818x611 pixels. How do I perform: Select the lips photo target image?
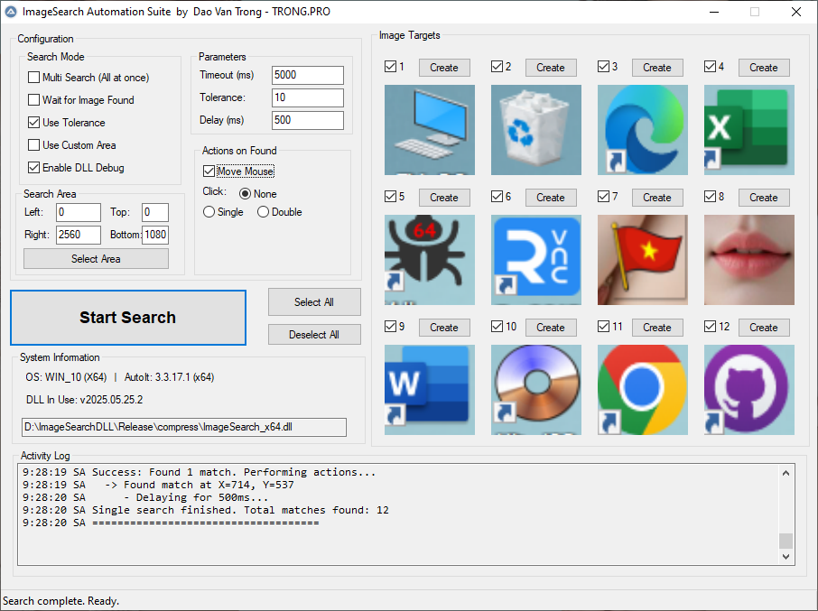pyautogui.click(x=749, y=260)
